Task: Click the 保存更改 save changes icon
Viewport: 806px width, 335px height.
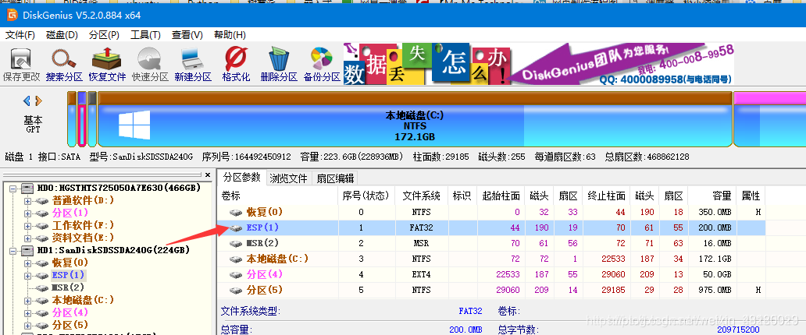Action: point(21,59)
